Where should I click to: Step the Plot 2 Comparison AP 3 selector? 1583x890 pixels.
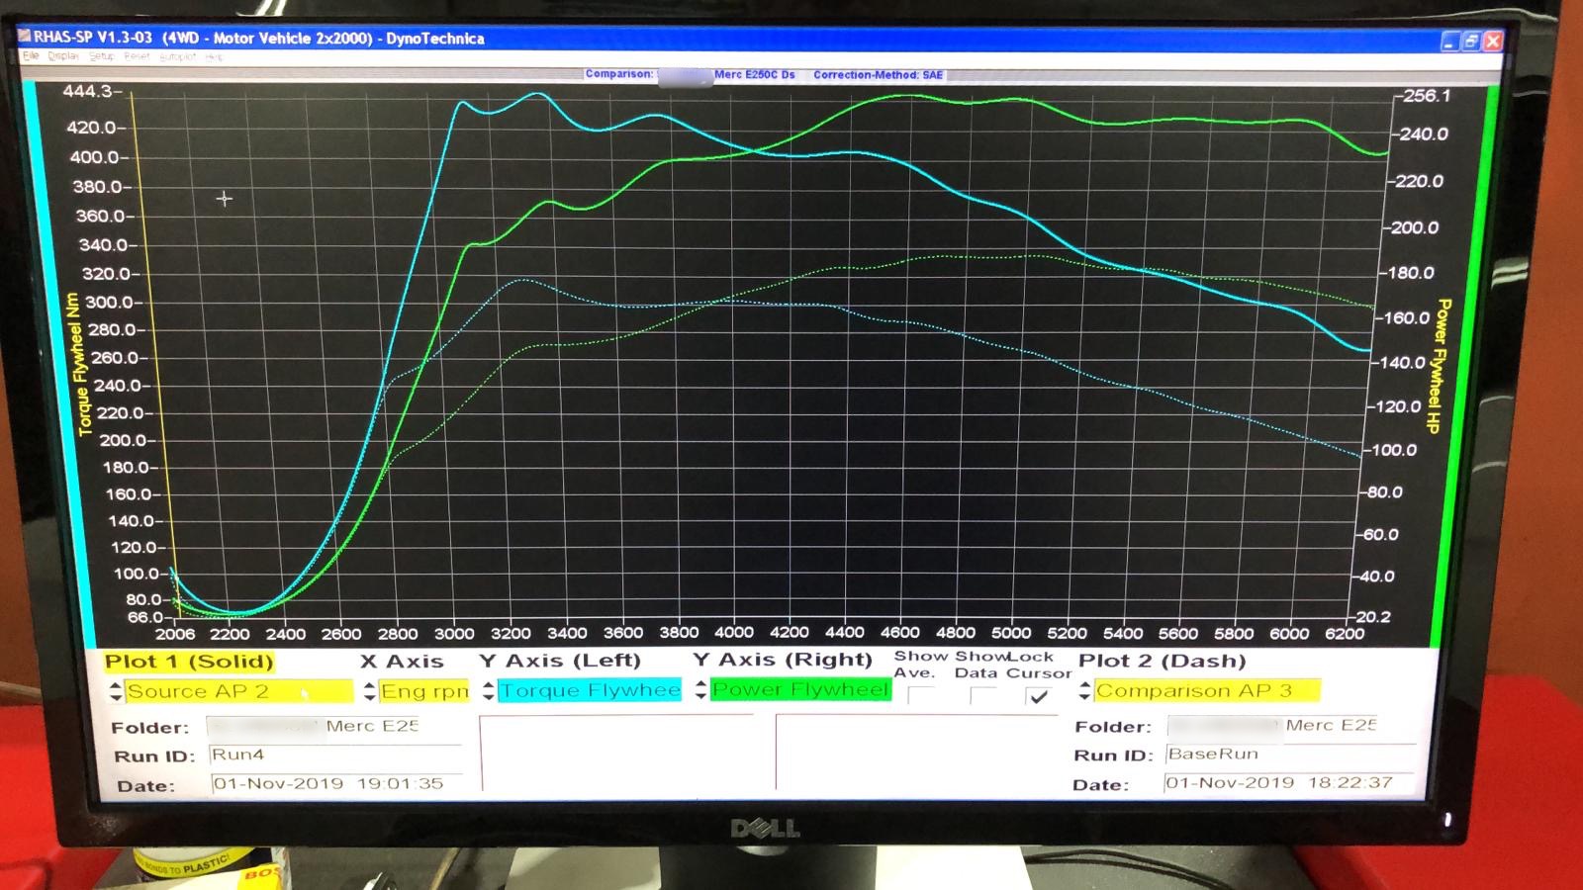point(1085,690)
